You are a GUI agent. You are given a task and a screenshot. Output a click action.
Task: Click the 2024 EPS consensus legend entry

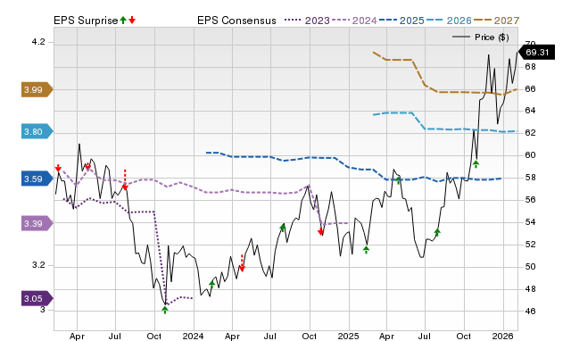click(x=354, y=21)
